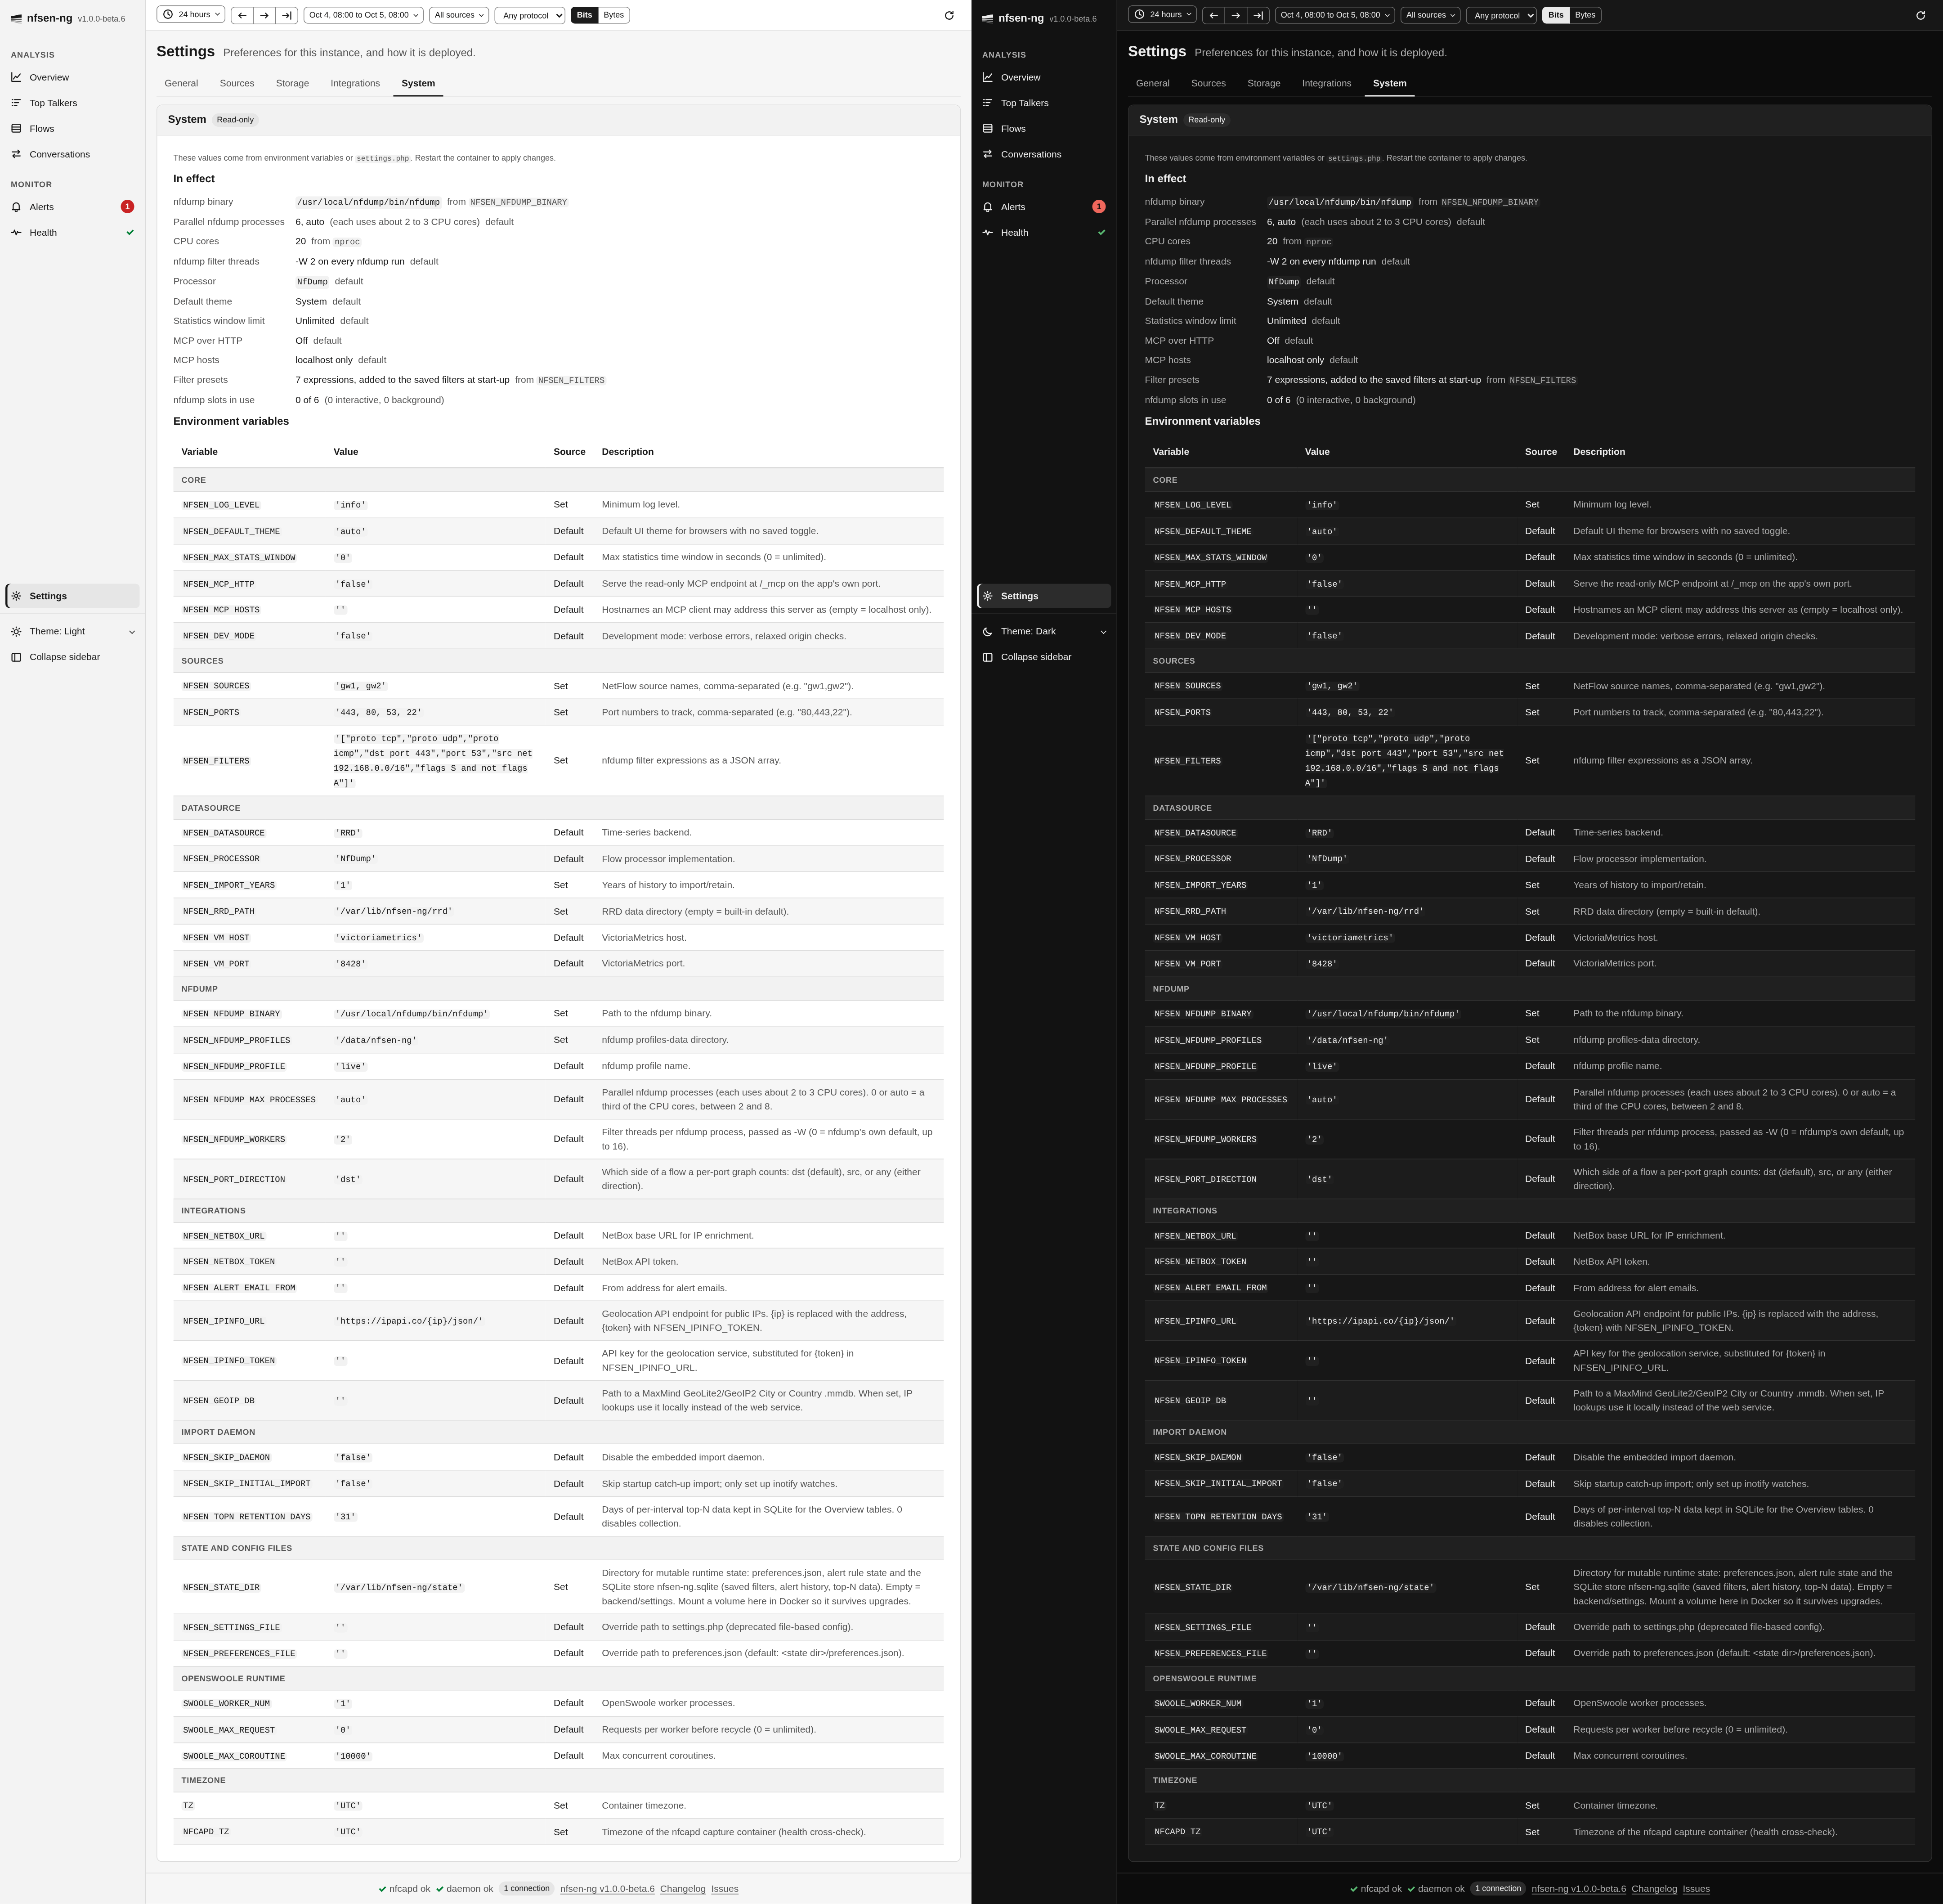This screenshot has width=1943, height=1904.
Task: Click NFSEN_FILTERS variable in dark table
Action: (x=1187, y=761)
